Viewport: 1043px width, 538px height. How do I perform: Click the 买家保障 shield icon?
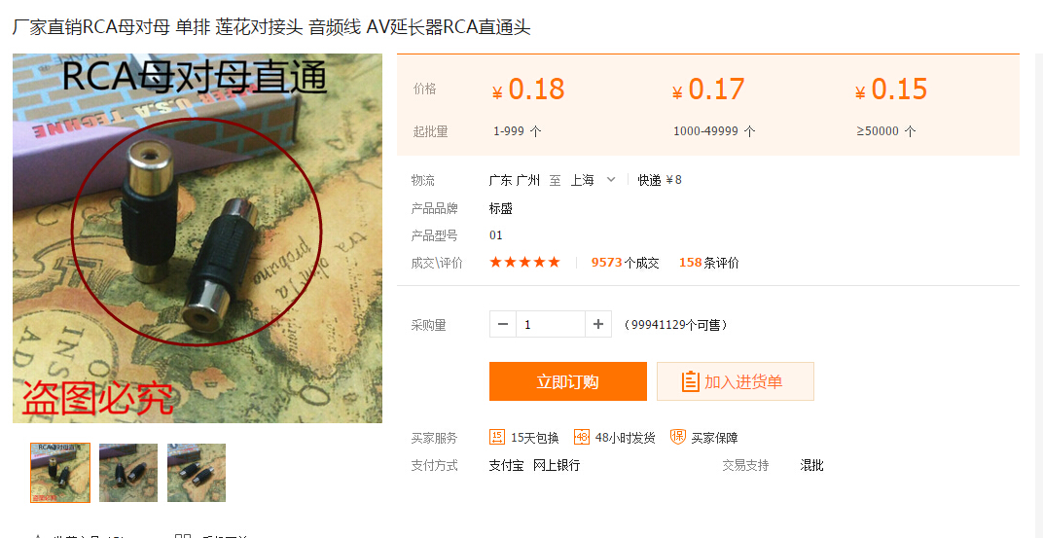[x=678, y=437]
